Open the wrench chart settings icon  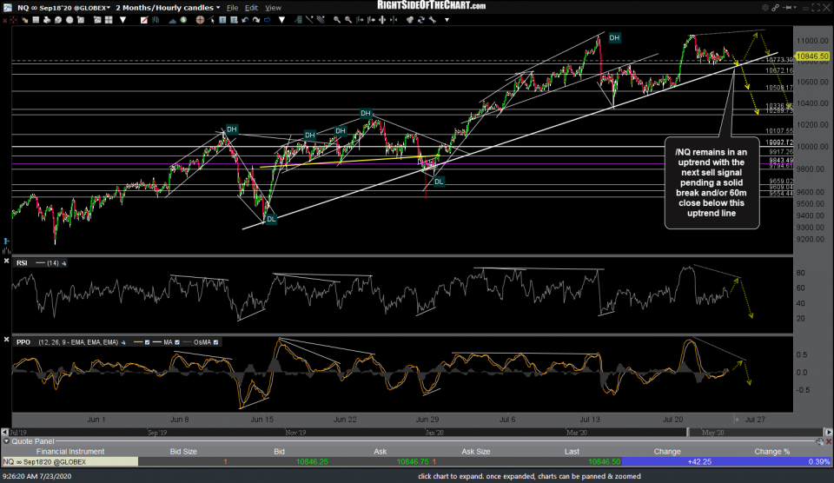coord(433,20)
